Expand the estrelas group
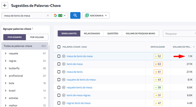 click(x=5, y=98)
